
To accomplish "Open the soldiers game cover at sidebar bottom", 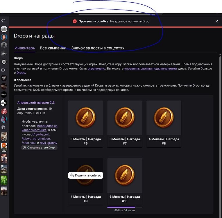I will point(4,191).
